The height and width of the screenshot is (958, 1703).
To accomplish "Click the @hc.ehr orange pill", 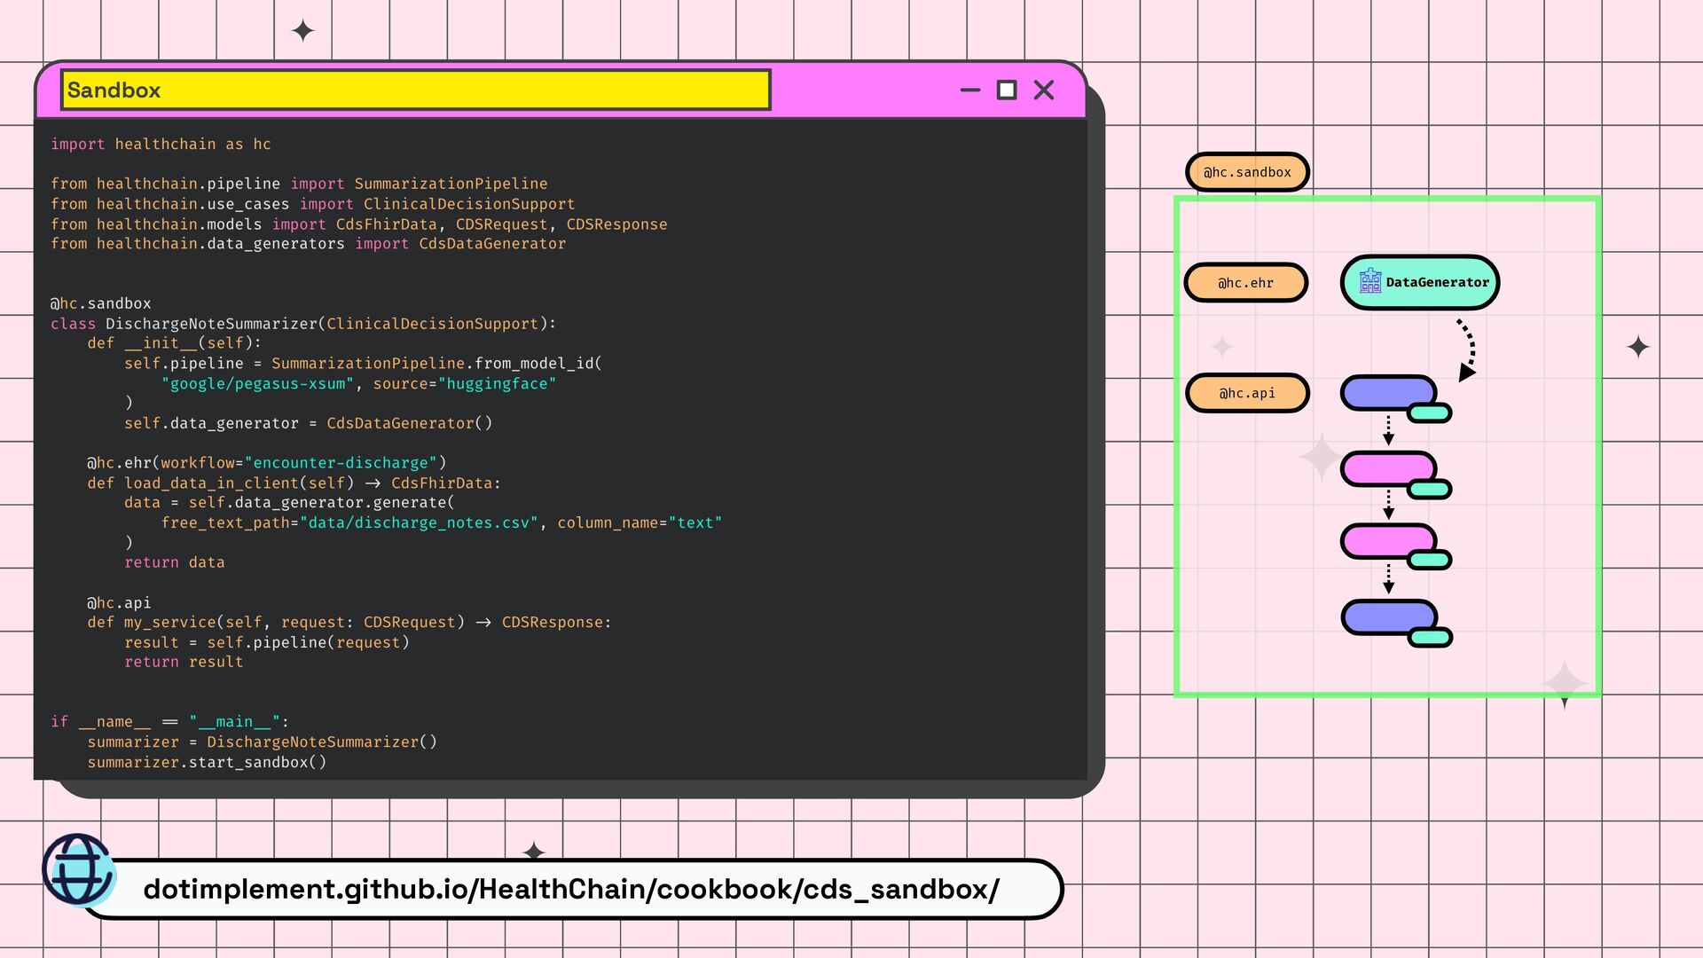I will 1246,283.
